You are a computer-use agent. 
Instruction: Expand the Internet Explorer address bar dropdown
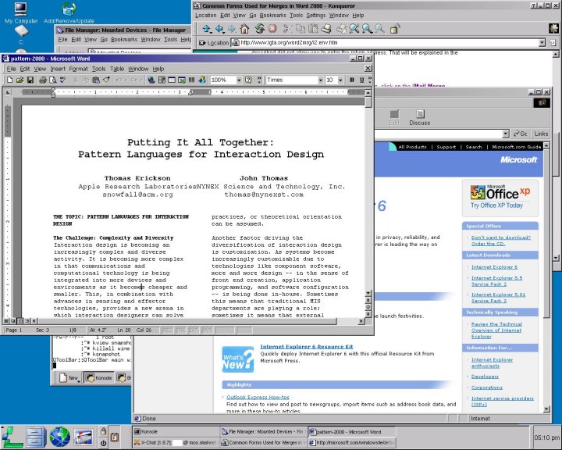[505, 134]
